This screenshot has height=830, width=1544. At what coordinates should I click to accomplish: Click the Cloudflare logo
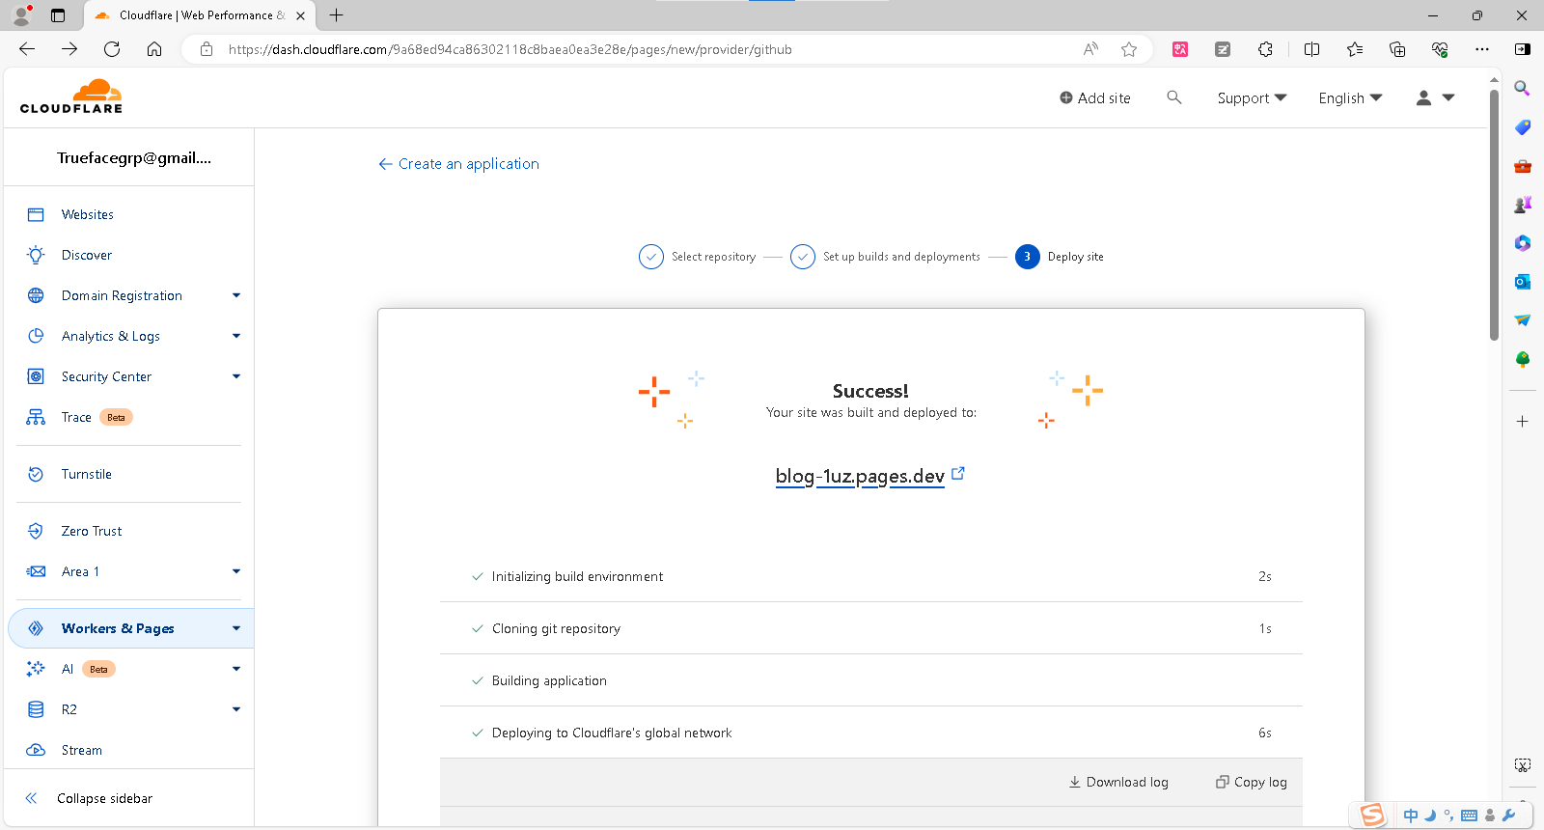pyautogui.click(x=71, y=97)
